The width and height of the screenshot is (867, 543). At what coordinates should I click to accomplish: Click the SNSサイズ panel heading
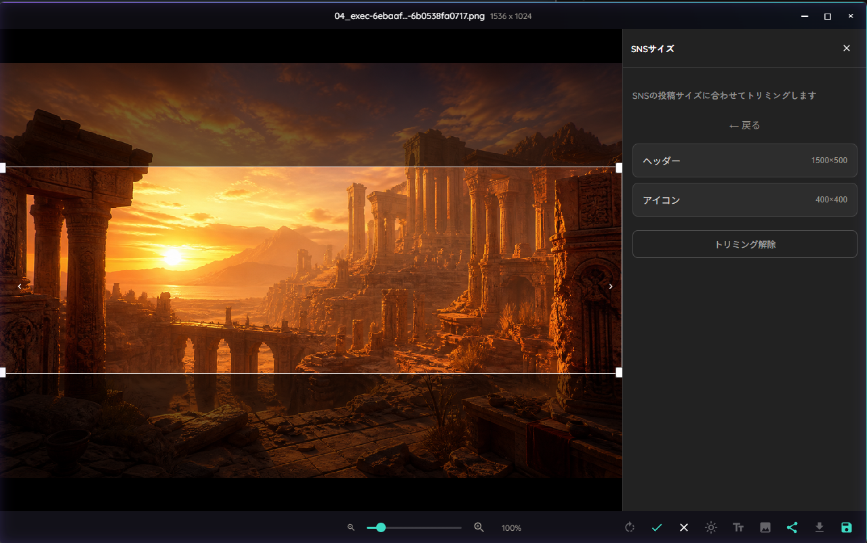[x=653, y=48]
